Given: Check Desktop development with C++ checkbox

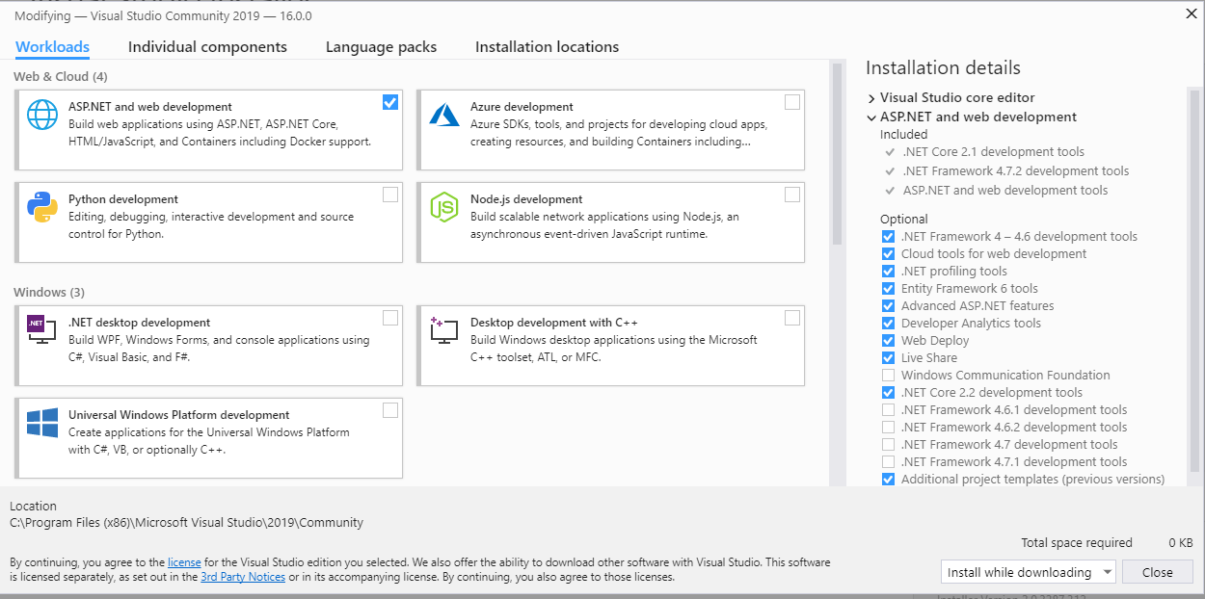Looking at the screenshot, I should click(x=792, y=318).
